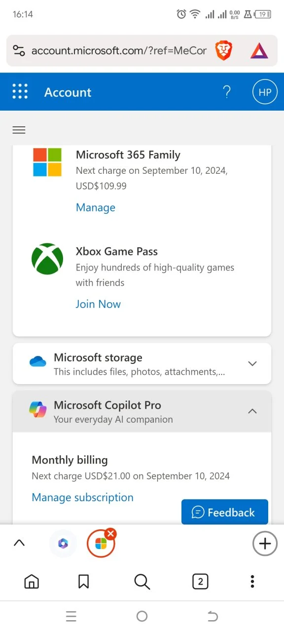The image size is (284, 632).
Task: Open the Microsoft app launcher grid
Action: point(20,91)
